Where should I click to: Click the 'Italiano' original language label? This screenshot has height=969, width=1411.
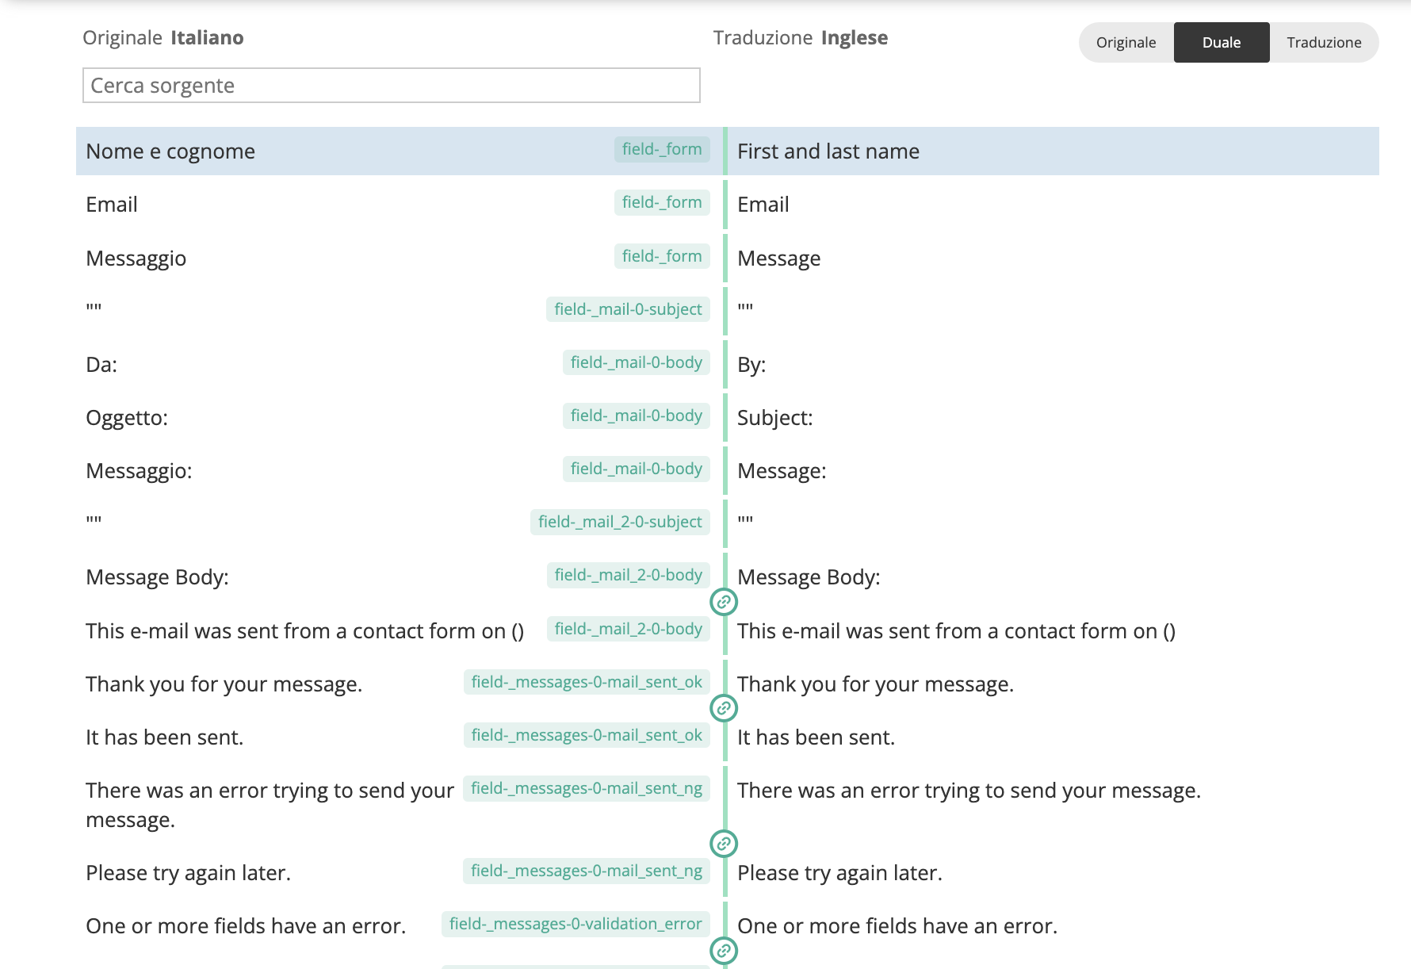207,38
